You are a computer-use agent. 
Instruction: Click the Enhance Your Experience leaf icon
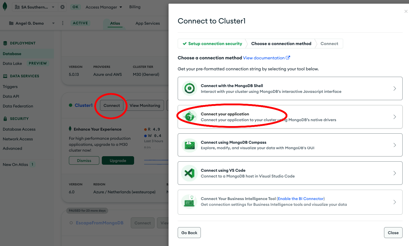(x=70, y=129)
